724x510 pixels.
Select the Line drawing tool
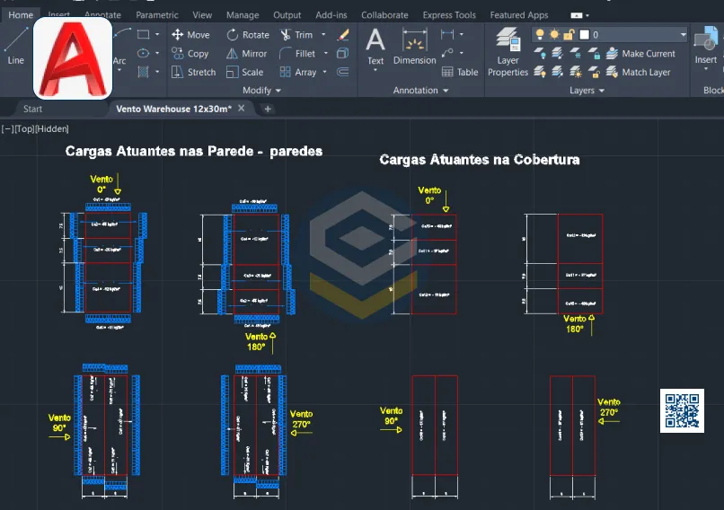coord(15,45)
